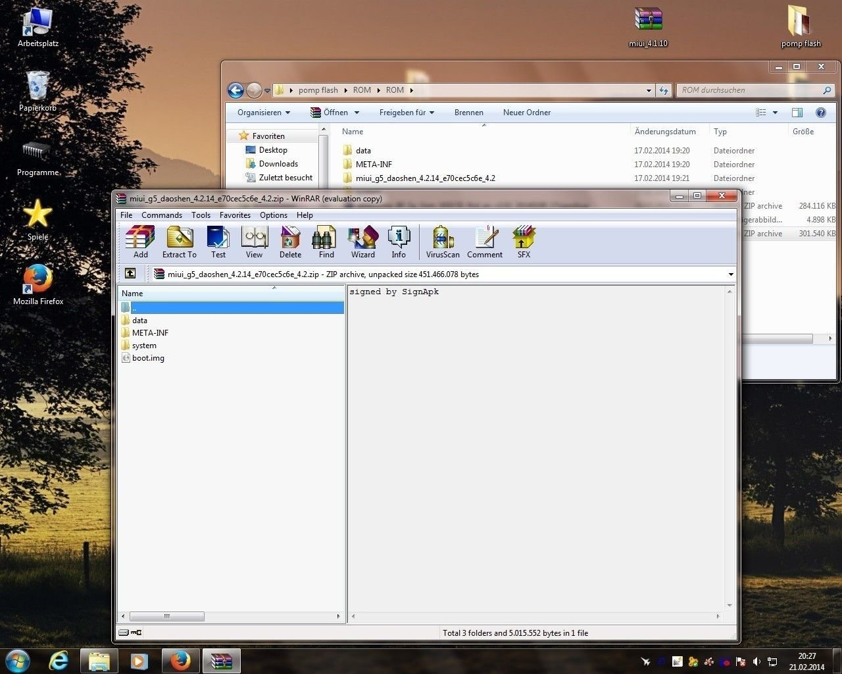
Task: Open the Options menu in WinRAR
Action: [274, 215]
